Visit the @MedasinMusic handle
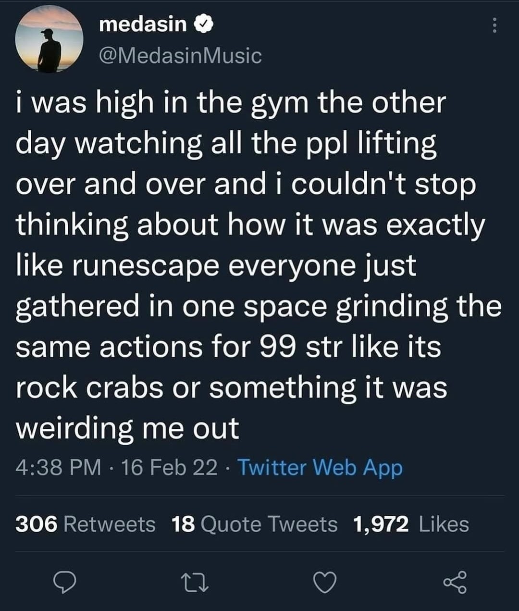The image size is (519, 611). point(180,56)
